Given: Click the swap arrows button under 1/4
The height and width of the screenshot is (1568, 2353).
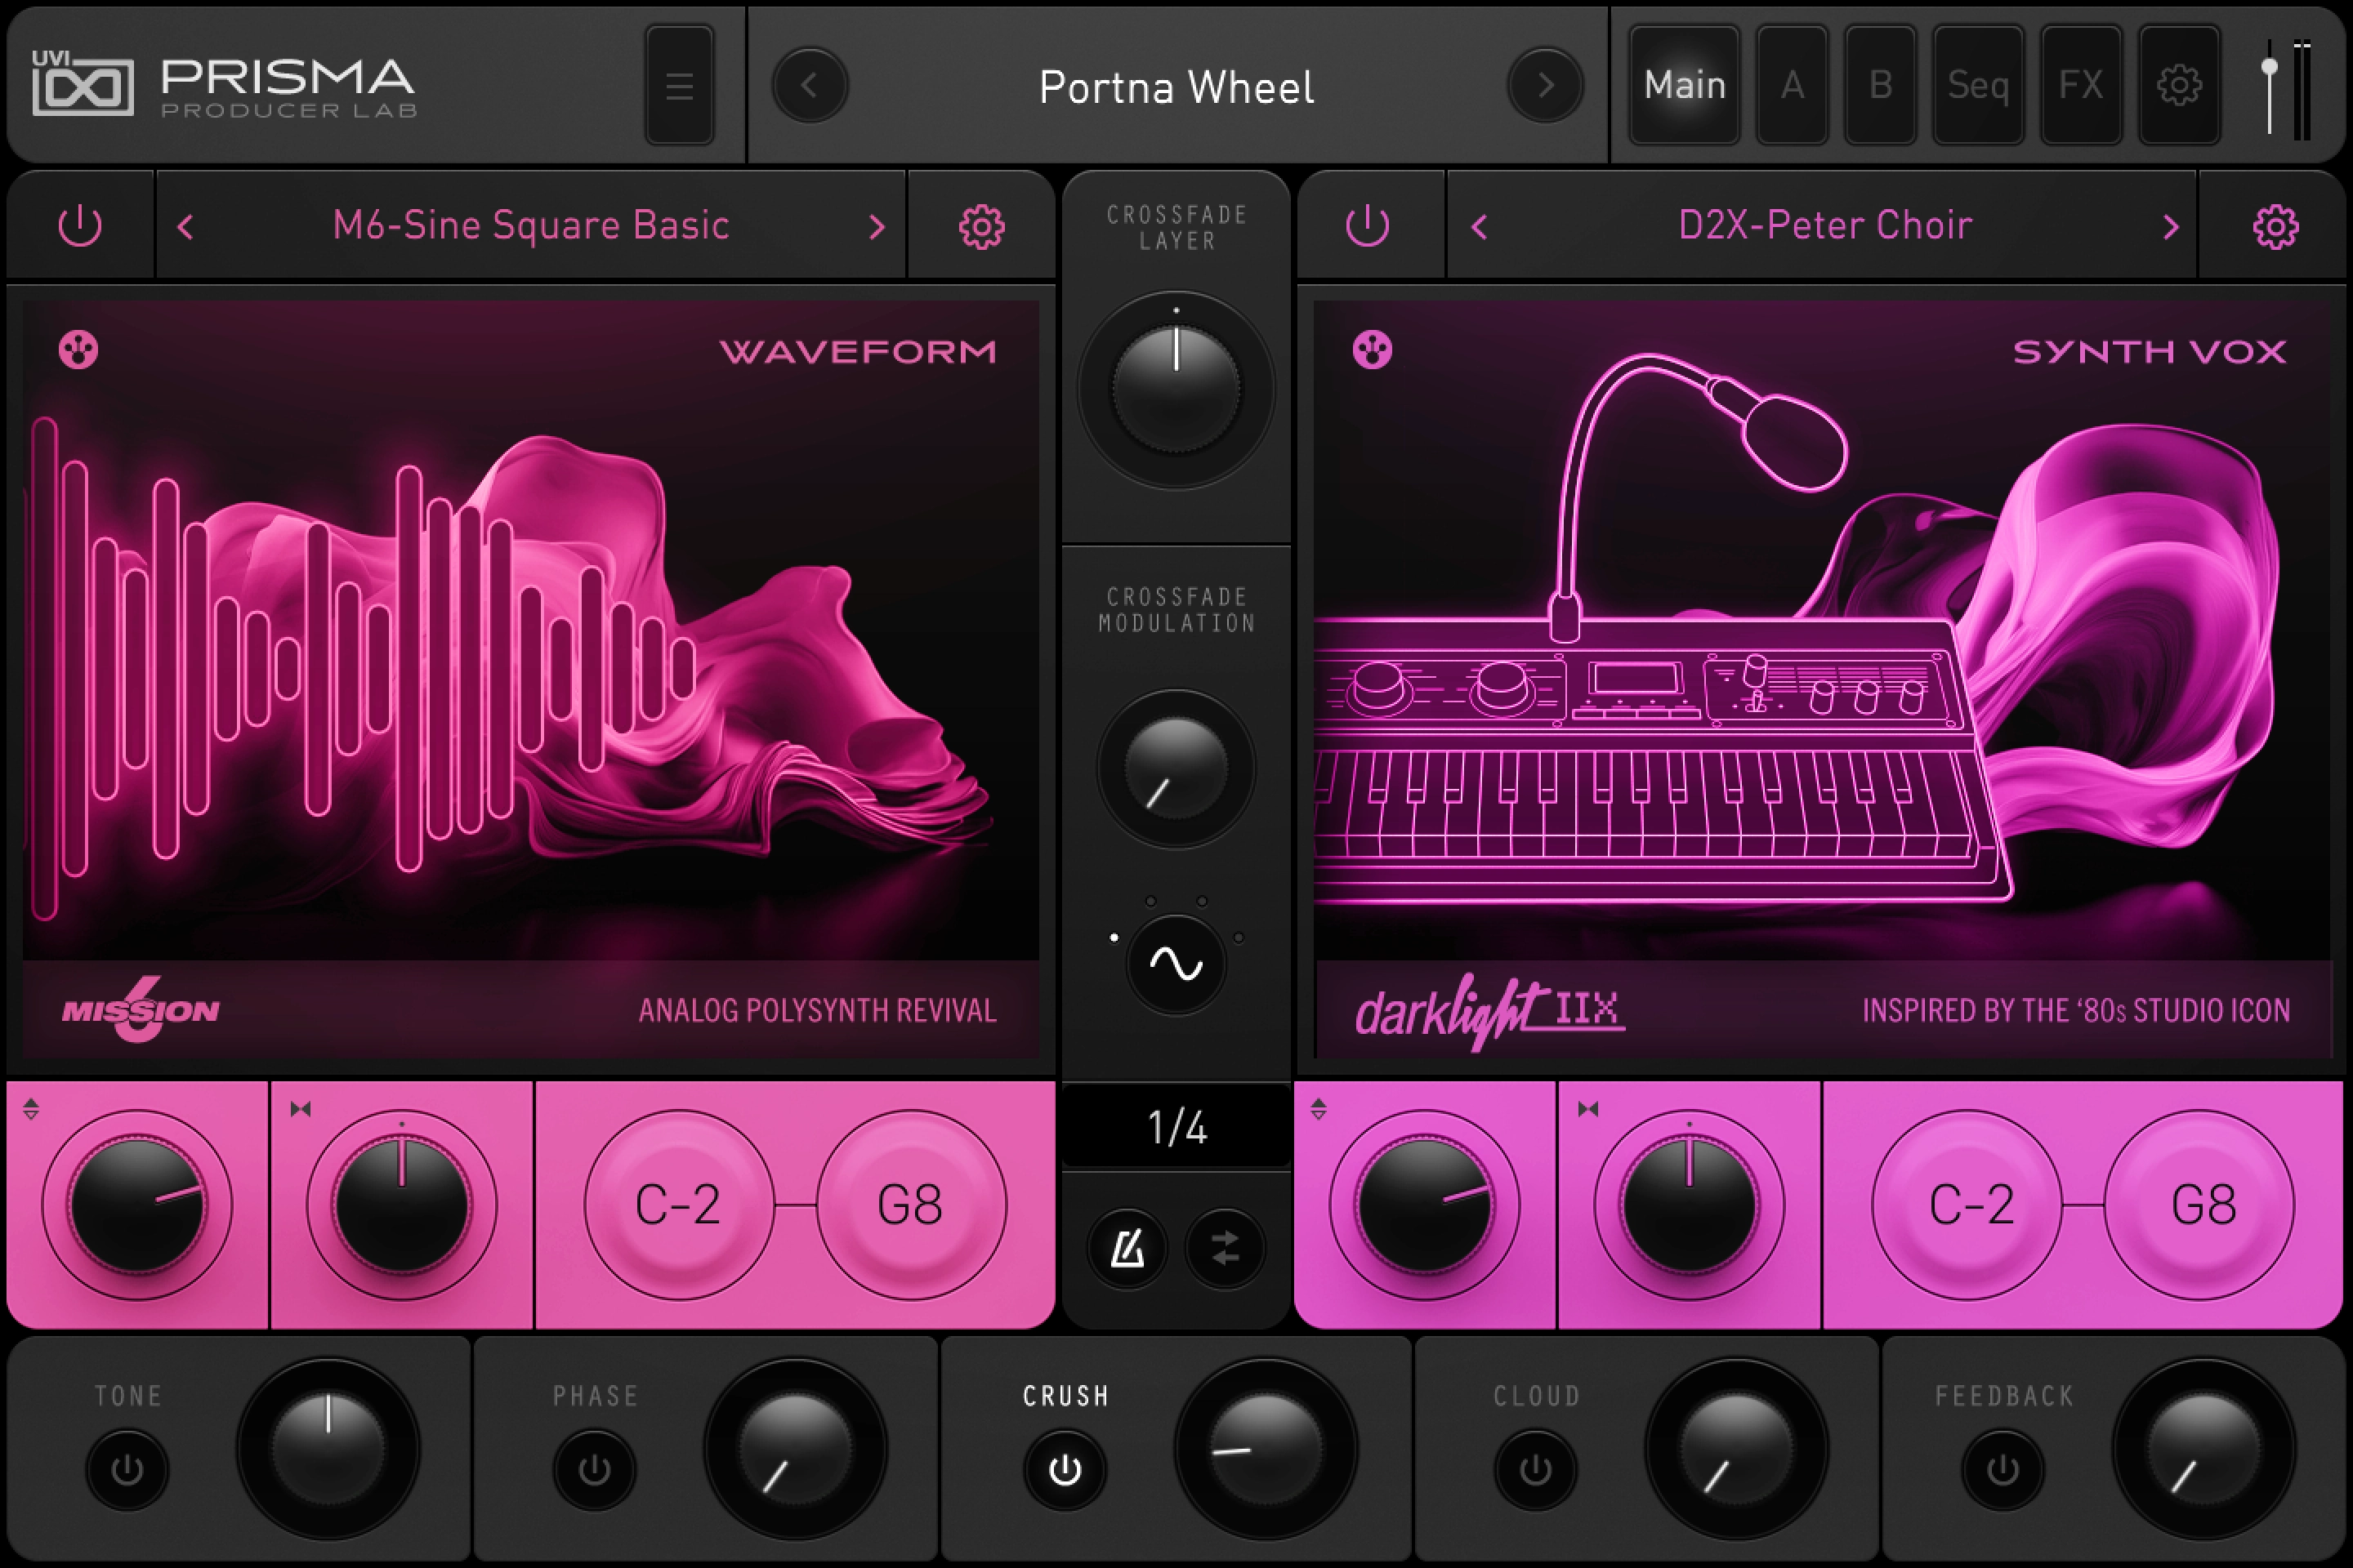Looking at the screenshot, I should (x=1225, y=1248).
